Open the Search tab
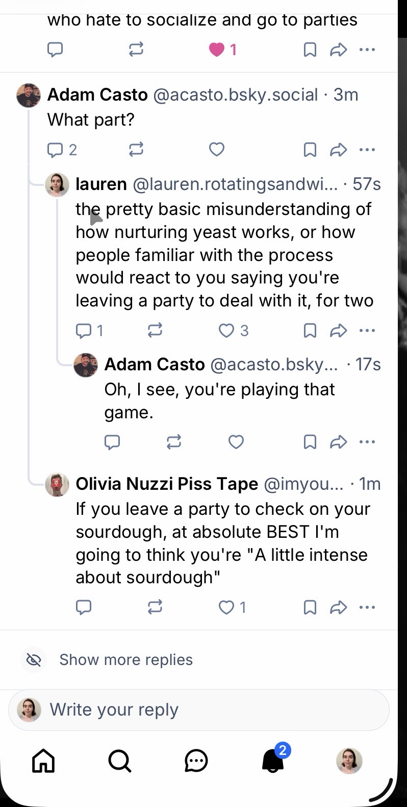The image size is (407, 807). (120, 761)
